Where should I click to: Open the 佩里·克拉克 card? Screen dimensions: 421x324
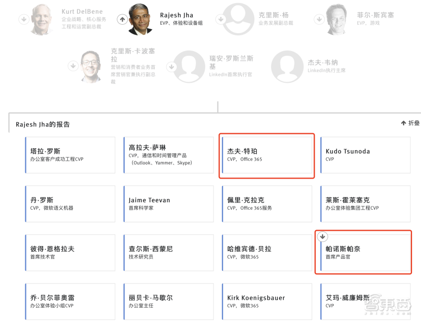point(267,204)
